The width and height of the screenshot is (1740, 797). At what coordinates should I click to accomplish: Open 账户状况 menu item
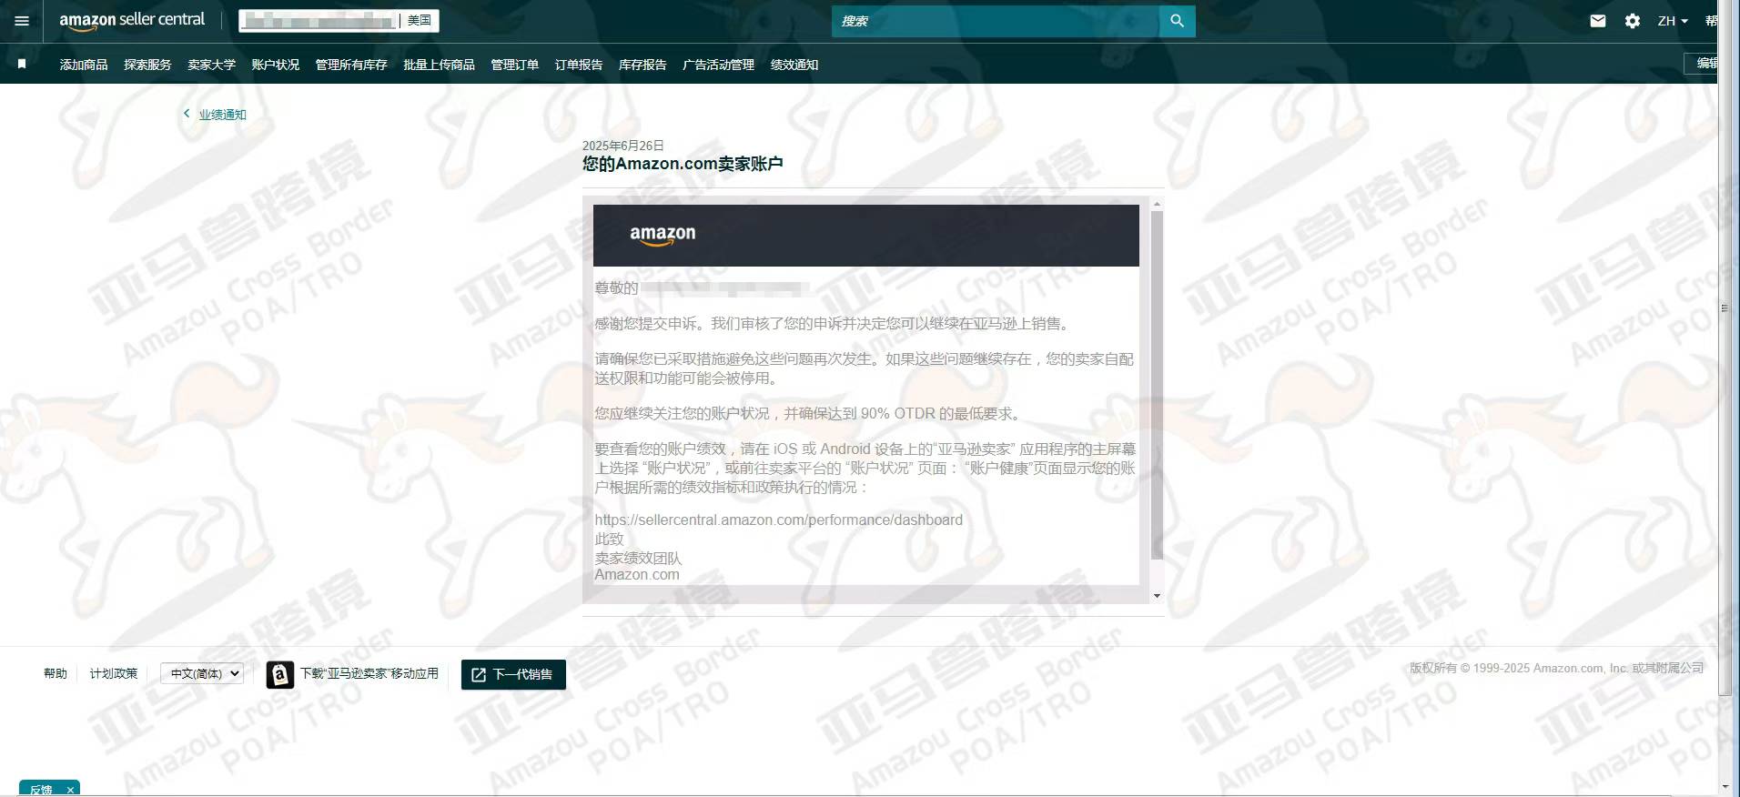[x=275, y=65]
